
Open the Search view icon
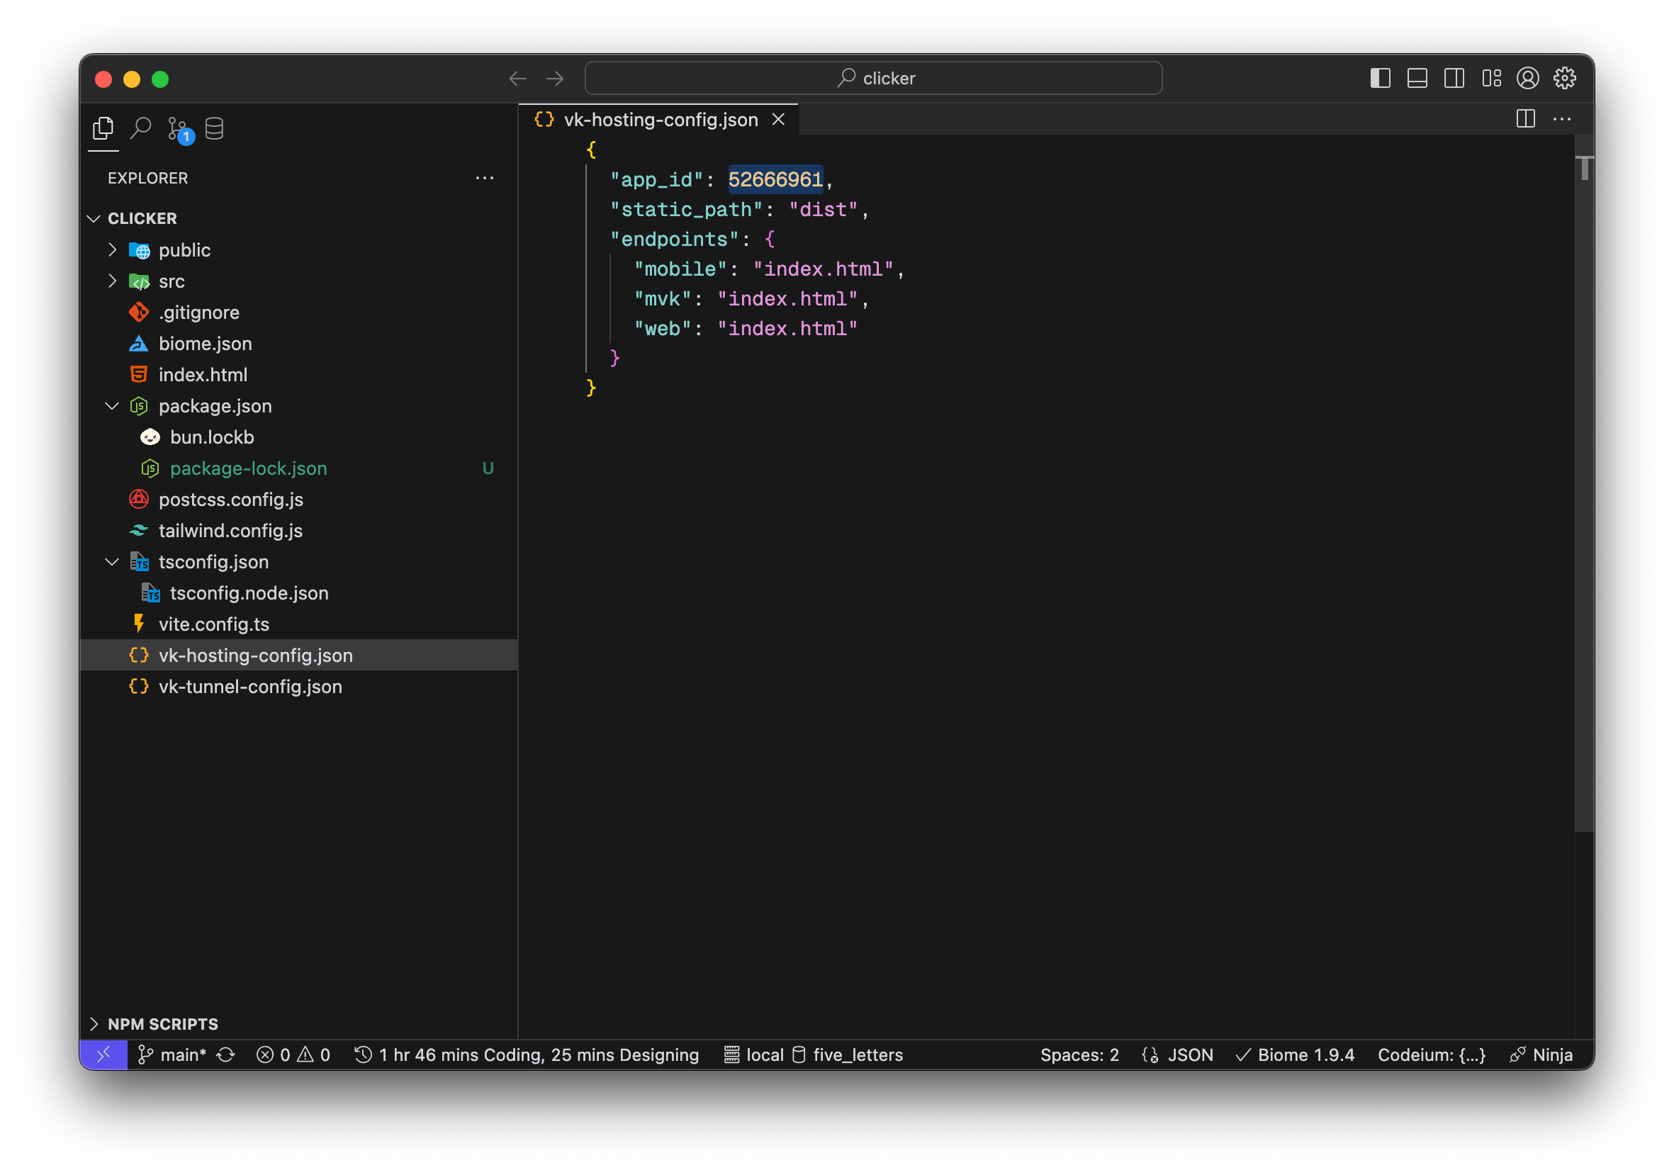click(x=140, y=129)
